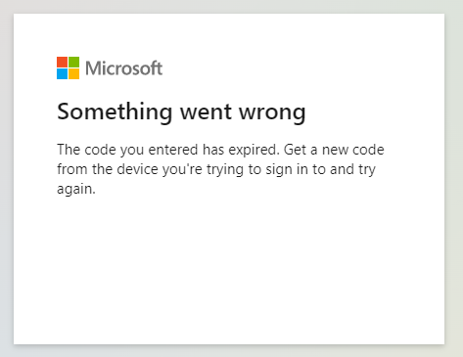
Task: Click the yellow square of the logo
Action: tap(73, 73)
